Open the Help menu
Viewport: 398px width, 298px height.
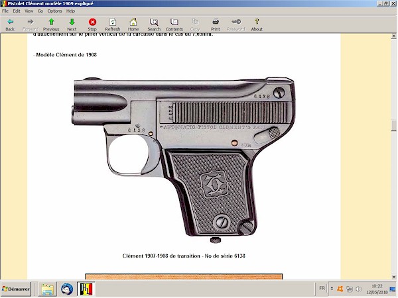pos(70,11)
